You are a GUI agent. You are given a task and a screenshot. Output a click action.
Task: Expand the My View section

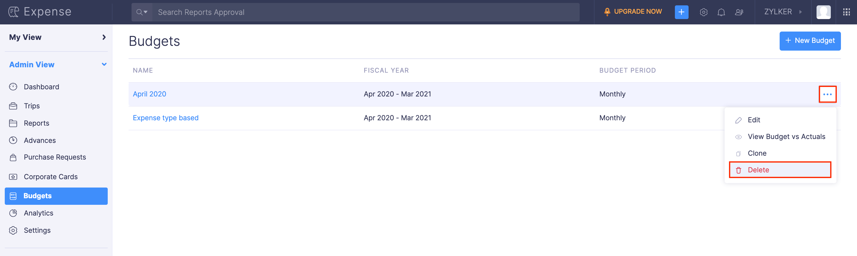(x=104, y=37)
